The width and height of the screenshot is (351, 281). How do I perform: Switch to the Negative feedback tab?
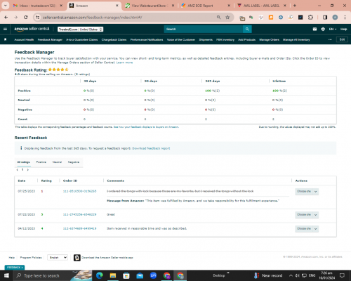coord(74,162)
